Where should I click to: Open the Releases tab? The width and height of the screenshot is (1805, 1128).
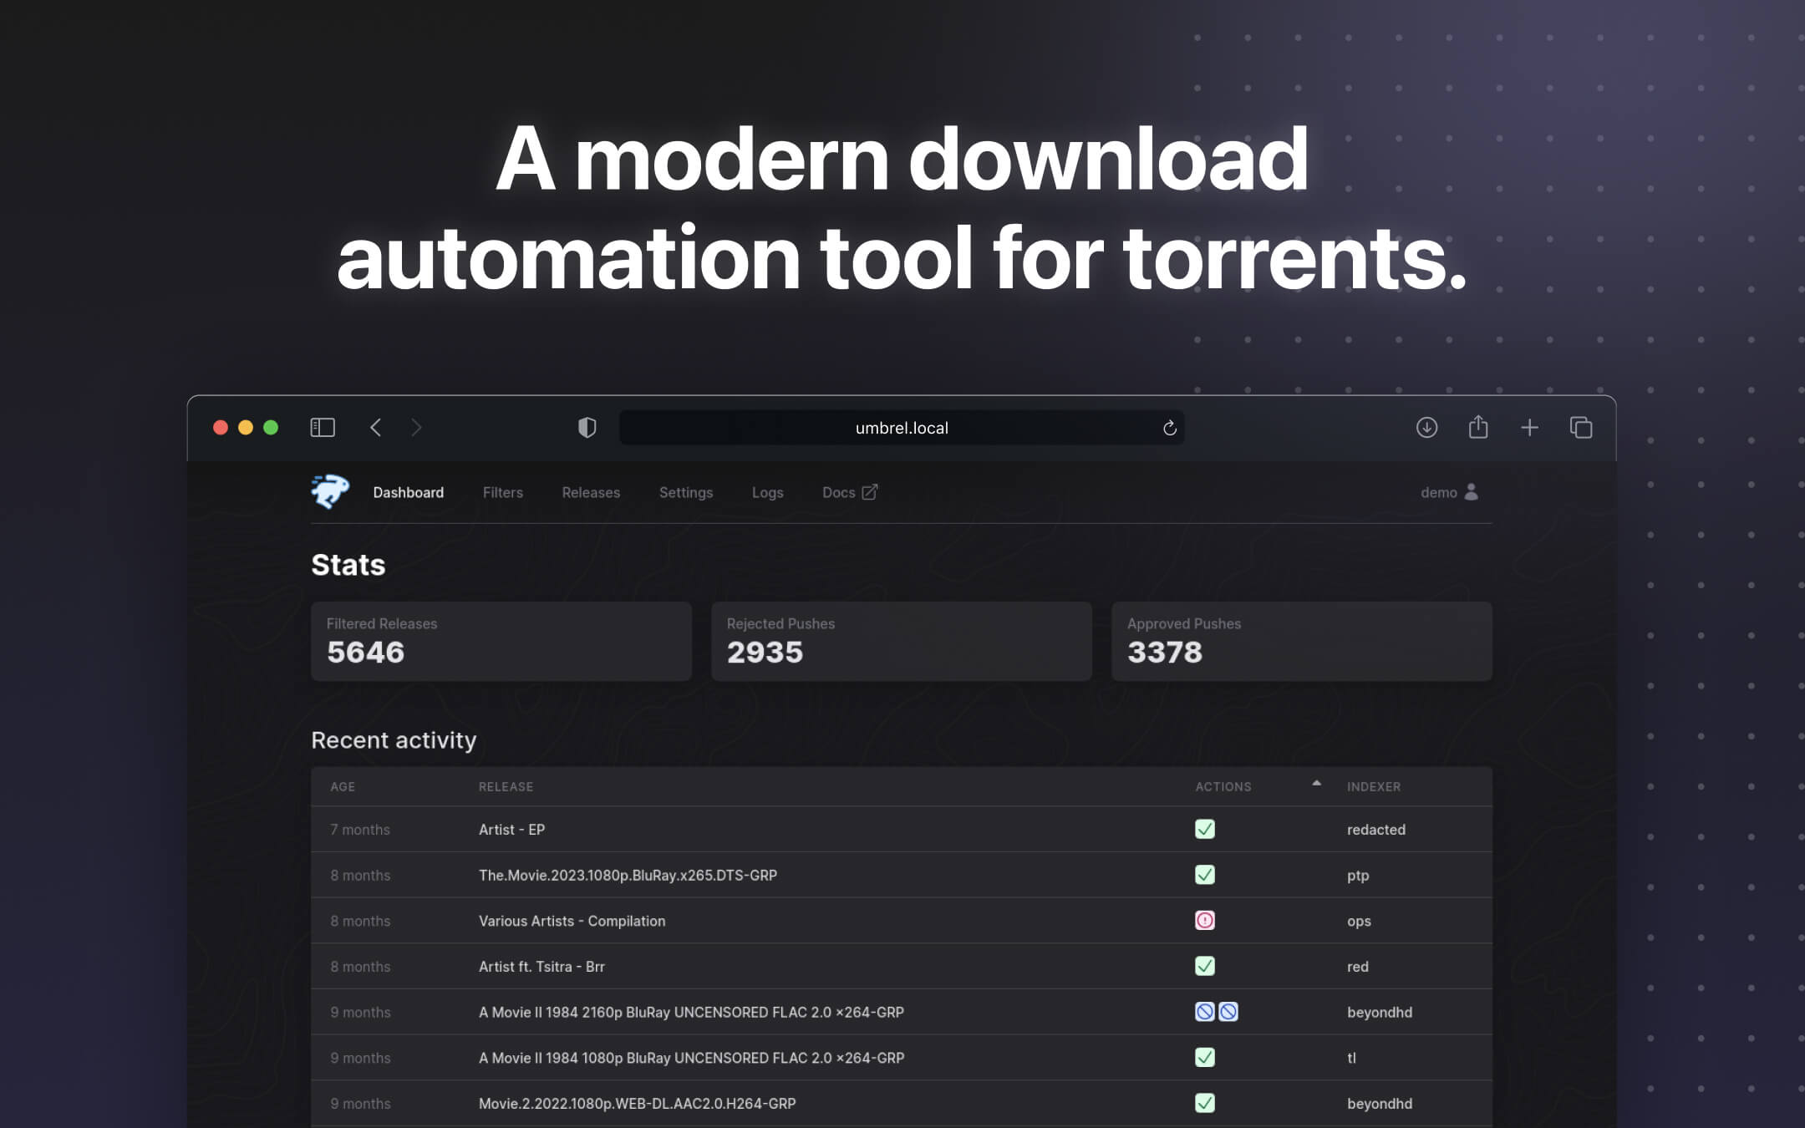[591, 492]
